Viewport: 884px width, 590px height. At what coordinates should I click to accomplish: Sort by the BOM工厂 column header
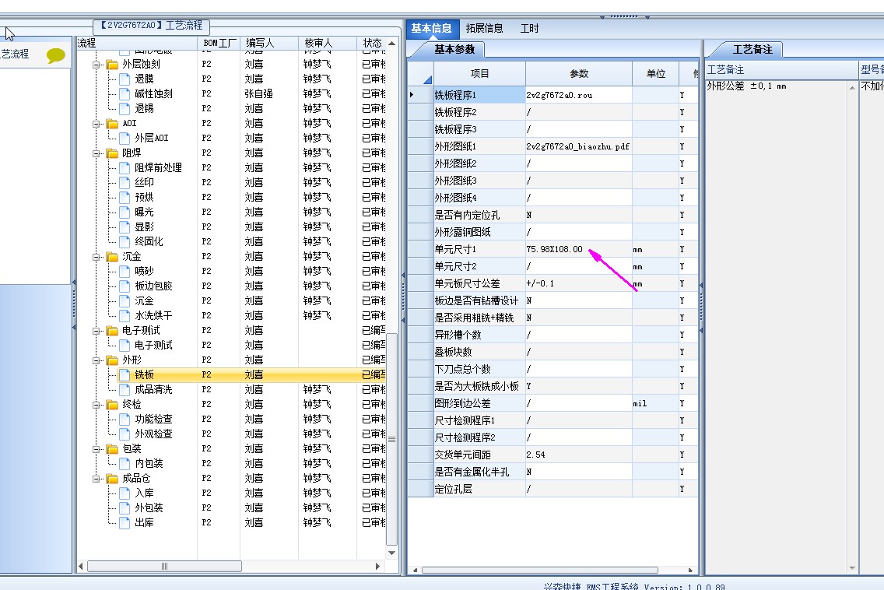(219, 43)
